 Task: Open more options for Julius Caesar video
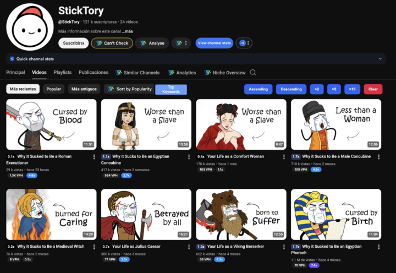click(189, 247)
